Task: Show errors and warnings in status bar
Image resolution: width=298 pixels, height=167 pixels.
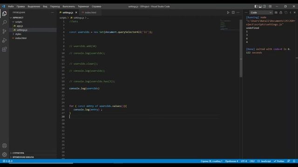Action: point(7,161)
